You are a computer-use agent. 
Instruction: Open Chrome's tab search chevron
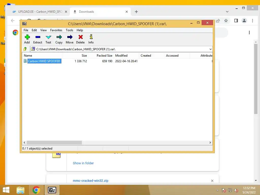pos(227,12)
